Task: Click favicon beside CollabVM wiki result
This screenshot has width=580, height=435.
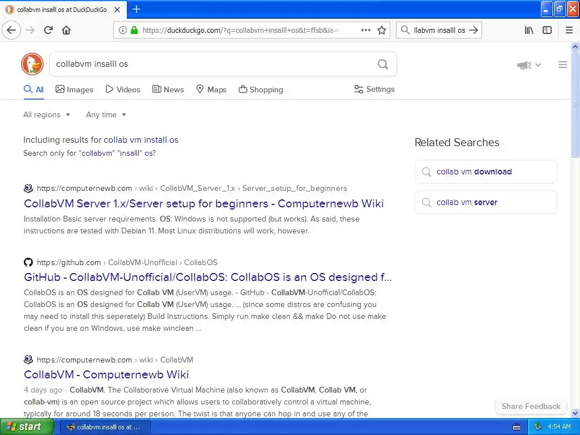Action: [28, 360]
